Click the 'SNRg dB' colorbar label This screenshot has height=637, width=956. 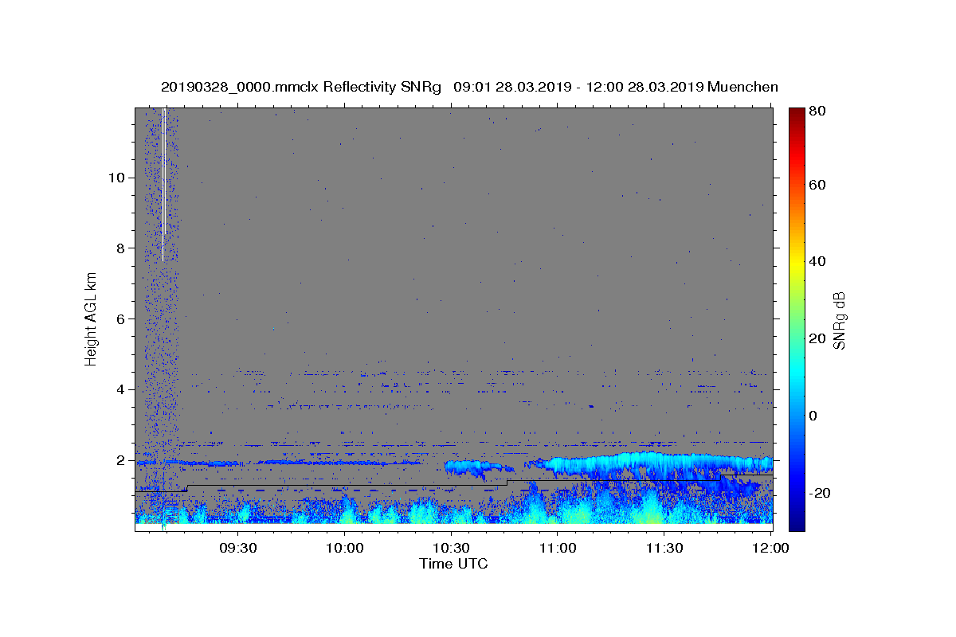click(x=838, y=320)
